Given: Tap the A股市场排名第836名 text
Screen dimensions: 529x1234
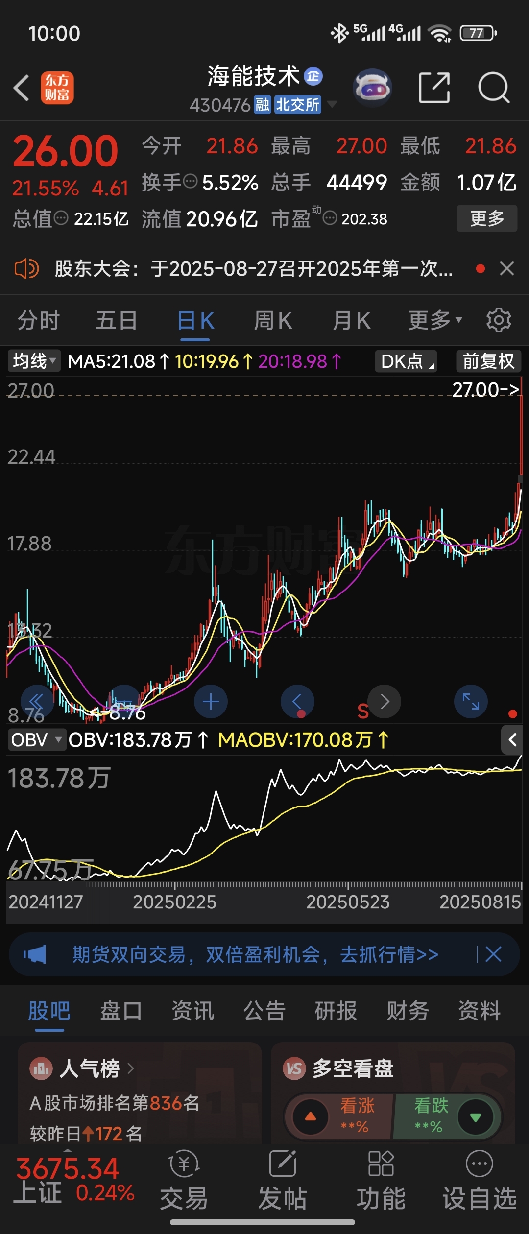Looking at the screenshot, I should pos(115,1103).
